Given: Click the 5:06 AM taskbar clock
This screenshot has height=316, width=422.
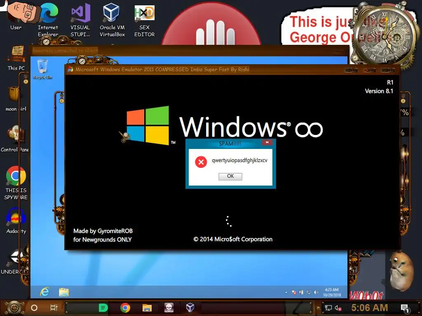Looking at the screenshot, I should 370,307.
